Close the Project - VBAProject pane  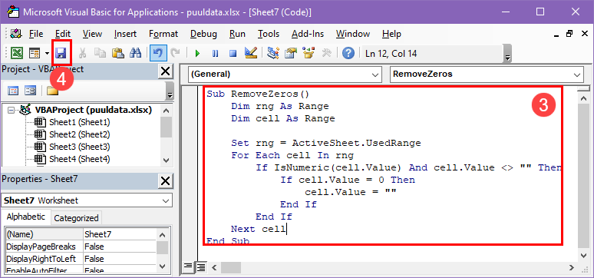click(165, 71)
